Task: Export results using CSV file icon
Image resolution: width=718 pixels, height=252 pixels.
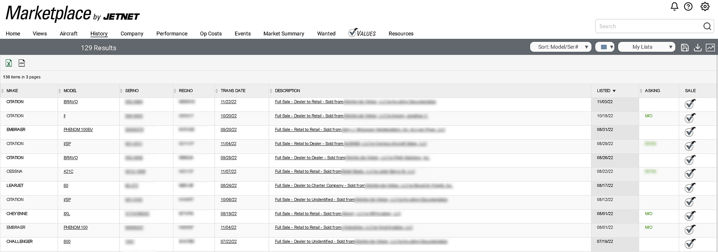Action: coord(22,63)
